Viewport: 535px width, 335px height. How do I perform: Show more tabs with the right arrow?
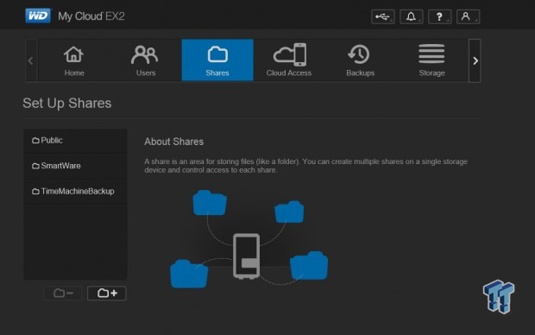coord(475,60)
